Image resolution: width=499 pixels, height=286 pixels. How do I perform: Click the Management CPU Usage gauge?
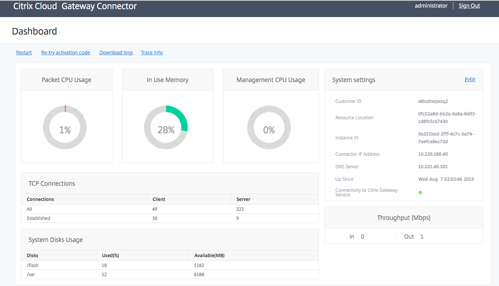click(269, 128)
